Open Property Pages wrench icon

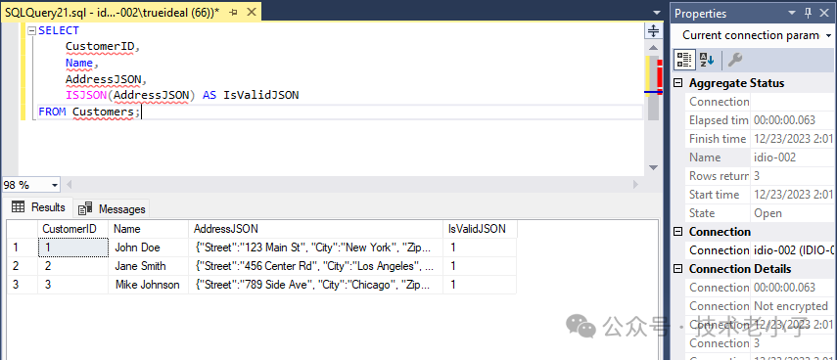pyautogui.click(x=734, y=60)
